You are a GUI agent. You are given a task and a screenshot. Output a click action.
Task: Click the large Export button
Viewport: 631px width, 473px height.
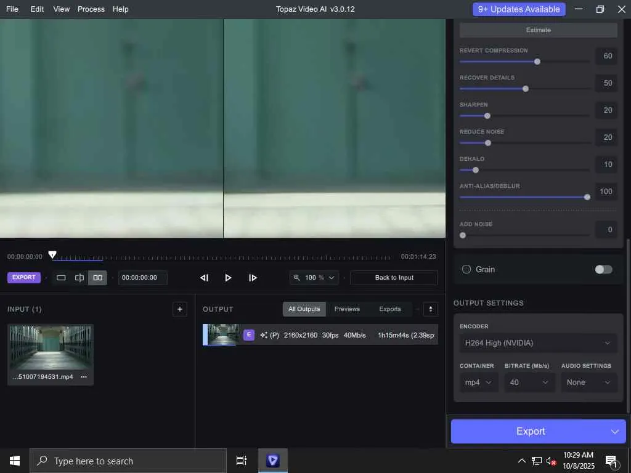tap(530, 431)
